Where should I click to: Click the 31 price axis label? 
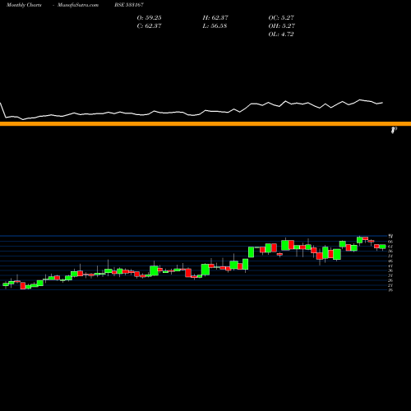click(x=390, y=275)
